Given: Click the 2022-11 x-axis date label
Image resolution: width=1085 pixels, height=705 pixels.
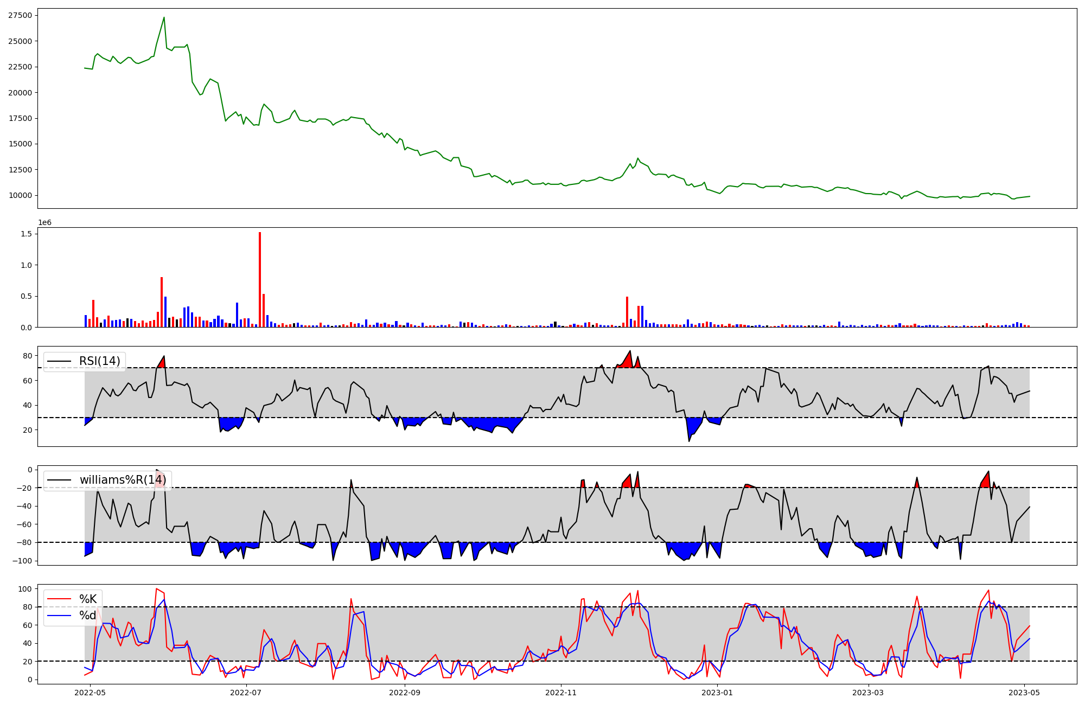Looking at the screenshot, I should tap(560, 693).
